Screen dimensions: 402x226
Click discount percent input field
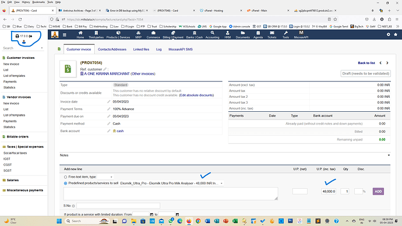pyautogui.click(x=358, y=192)
